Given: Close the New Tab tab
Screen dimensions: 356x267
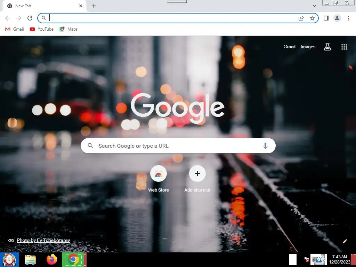Looking at the screenshot, I should pyautogui.click(x=81, y=6).
